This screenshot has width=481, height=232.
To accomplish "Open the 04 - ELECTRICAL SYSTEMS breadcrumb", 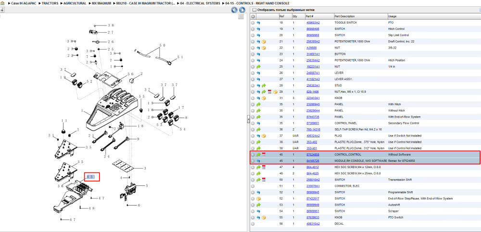I will [200, 3].
